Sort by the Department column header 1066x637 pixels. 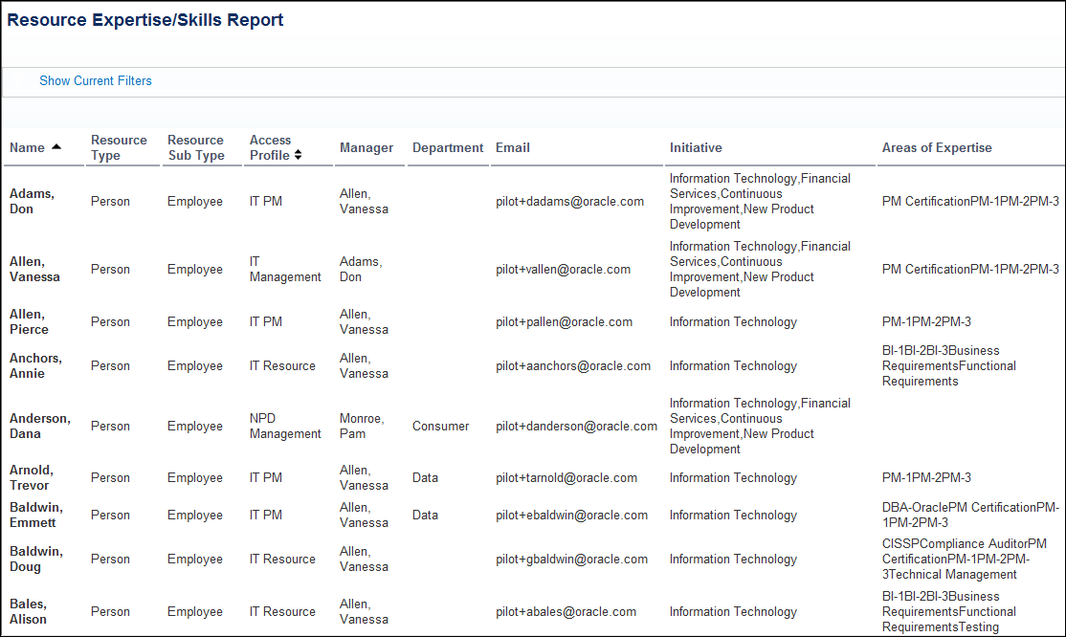coord(447,147)
